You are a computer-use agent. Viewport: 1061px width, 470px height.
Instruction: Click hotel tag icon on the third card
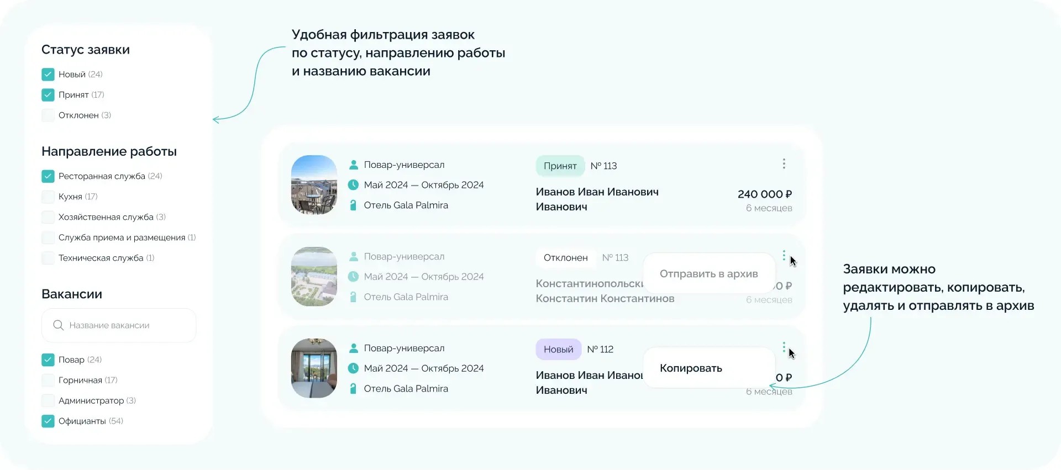tap(353, 389)
